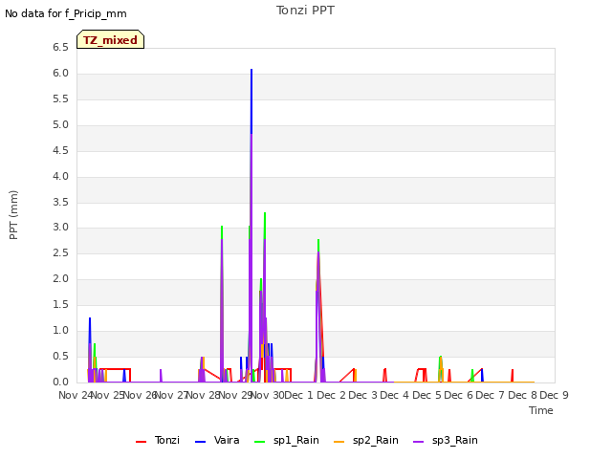The image size is (612, 459).
Task: Click the Dec 9 x-axis date label
Action: tap(555, 395)
